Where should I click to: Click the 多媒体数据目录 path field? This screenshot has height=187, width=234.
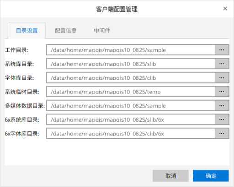click(x=131, y=106)
